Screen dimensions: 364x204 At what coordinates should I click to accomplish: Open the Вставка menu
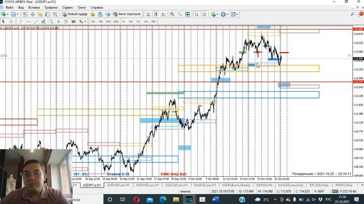point(34,7)
